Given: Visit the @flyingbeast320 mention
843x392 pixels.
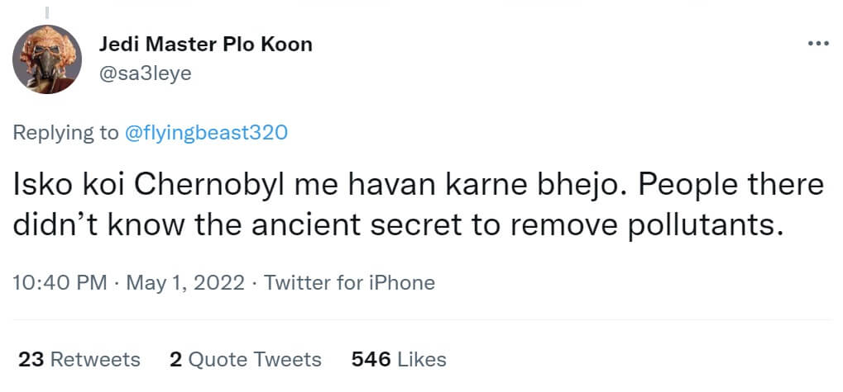Looking at the screenshot, I should (x=206, y=133).
